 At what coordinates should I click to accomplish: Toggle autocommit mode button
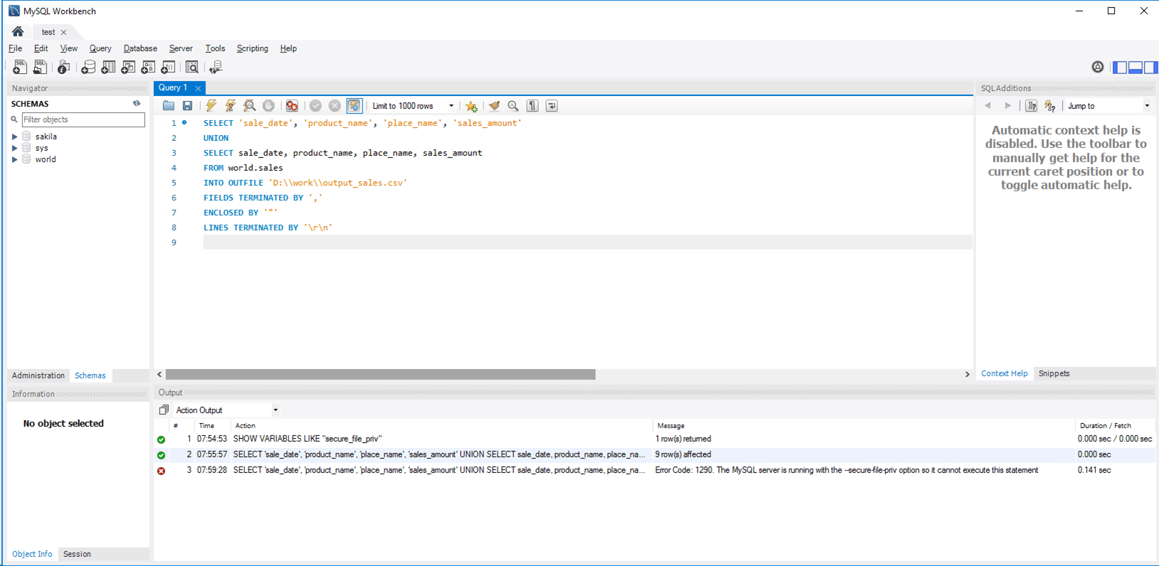(354, 106)
